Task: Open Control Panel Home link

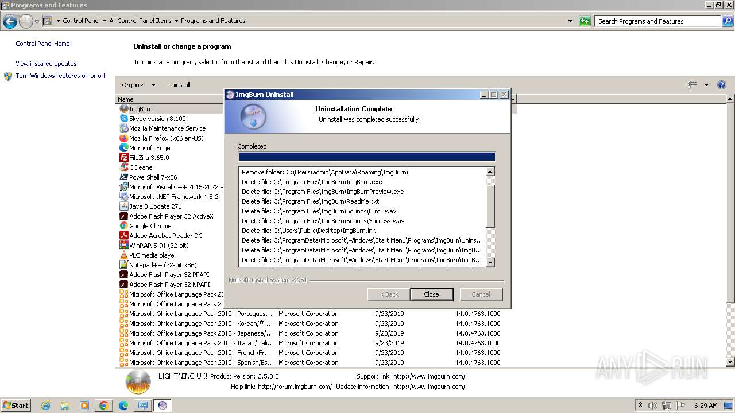Action: tap(42, 44)
